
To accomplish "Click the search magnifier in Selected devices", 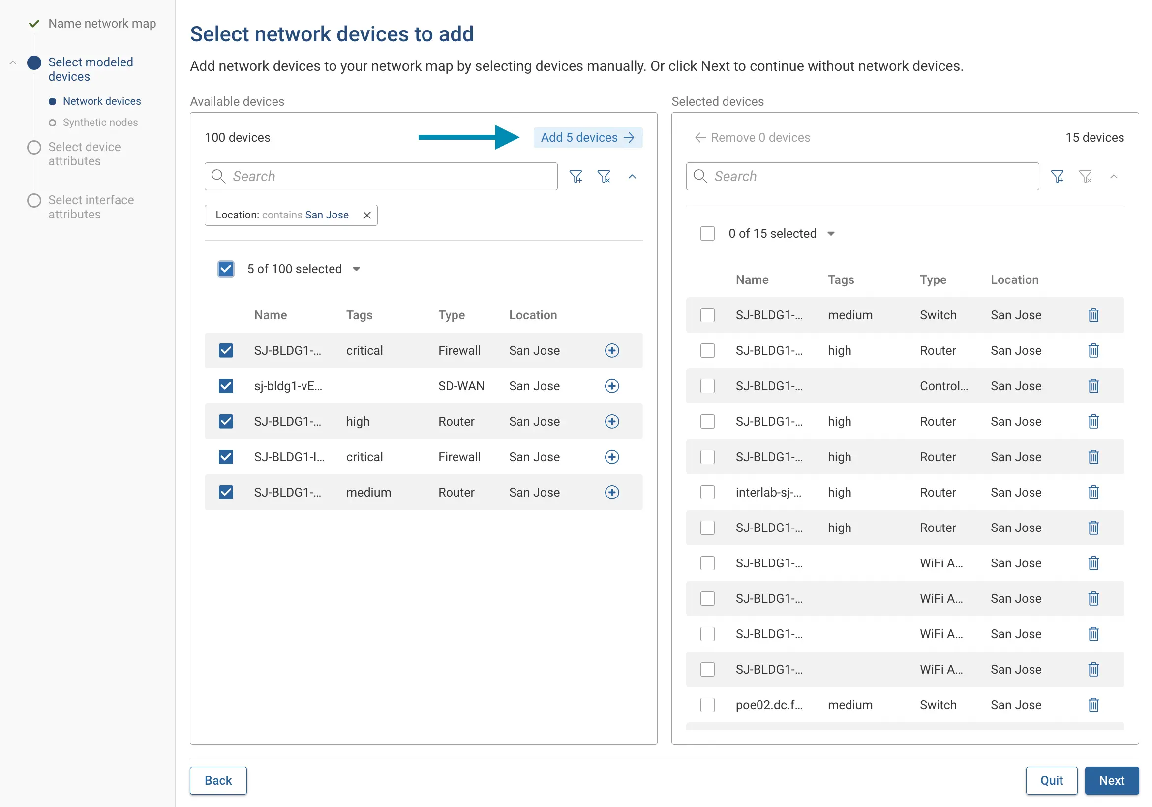I will [700, 176].
